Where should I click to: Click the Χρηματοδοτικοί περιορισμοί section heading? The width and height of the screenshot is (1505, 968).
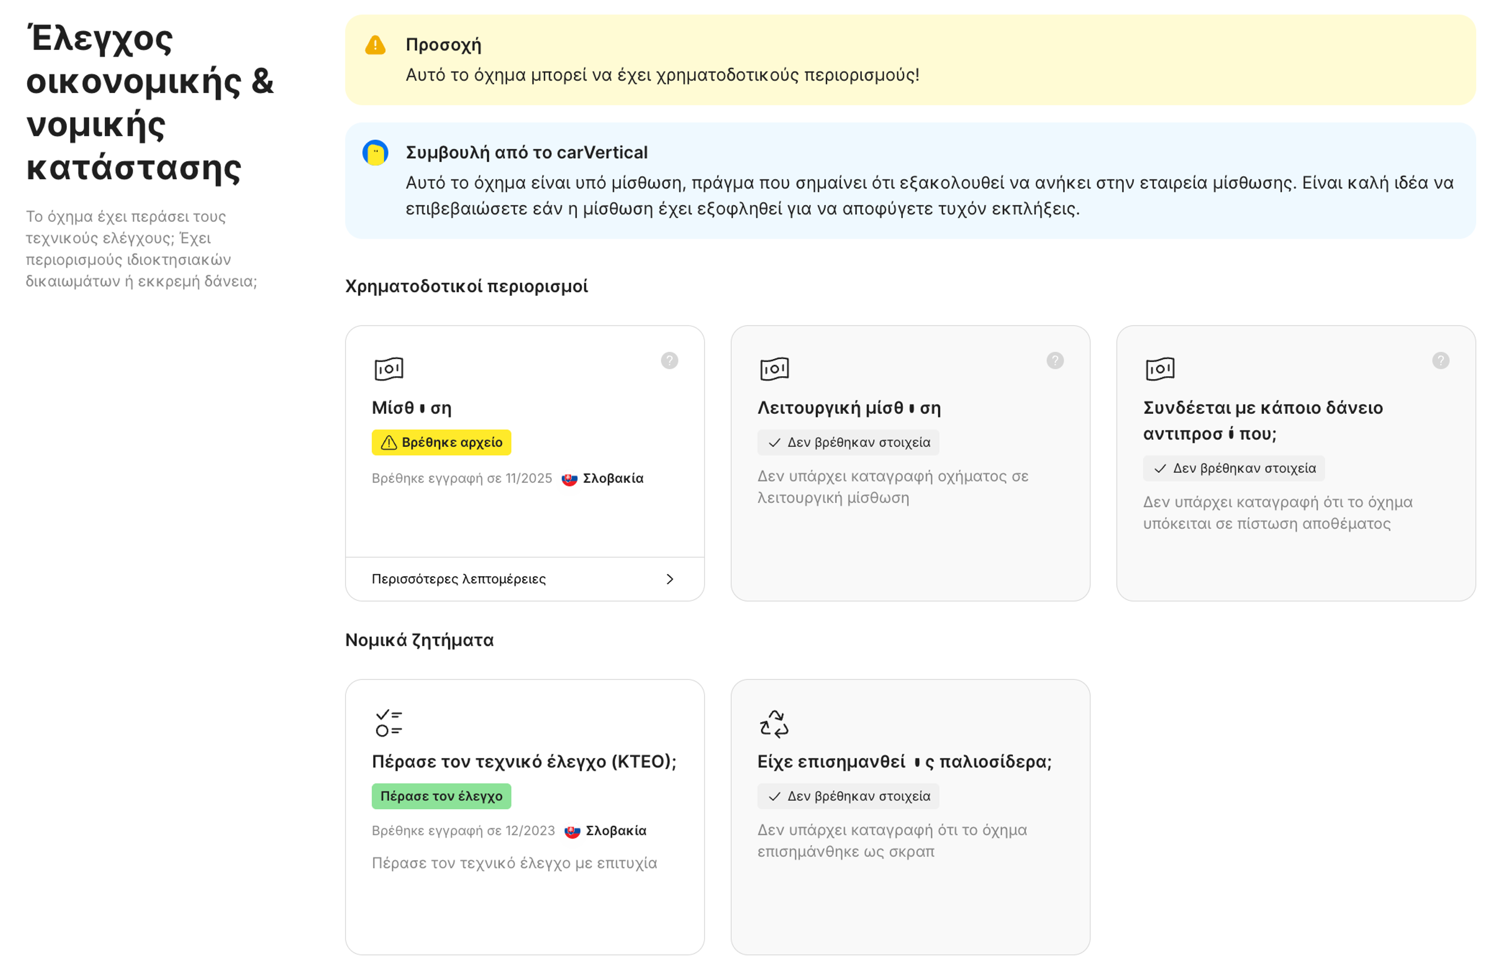coord(466,287)
